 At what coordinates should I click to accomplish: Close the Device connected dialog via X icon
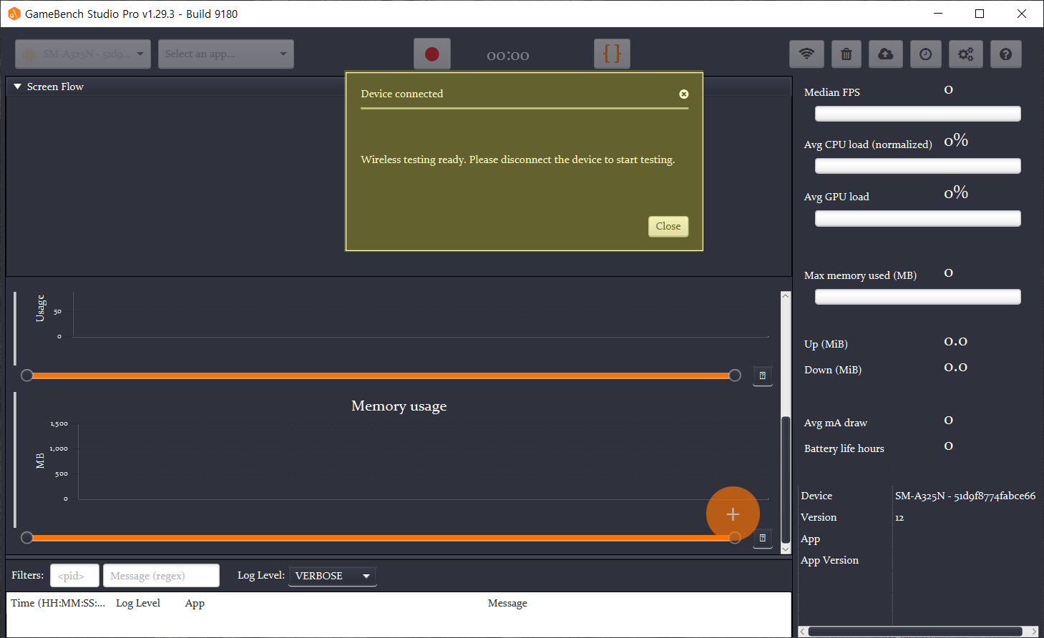tap(684, 94)
